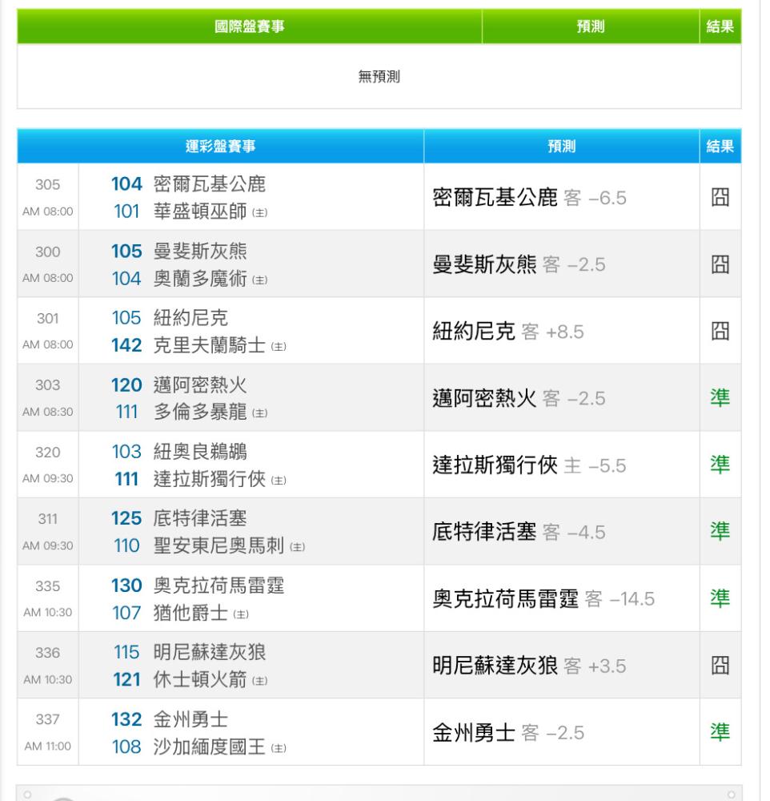Click score 120 for 邁阿密熱火
The image size is (770, 801).
click(126, 384)
